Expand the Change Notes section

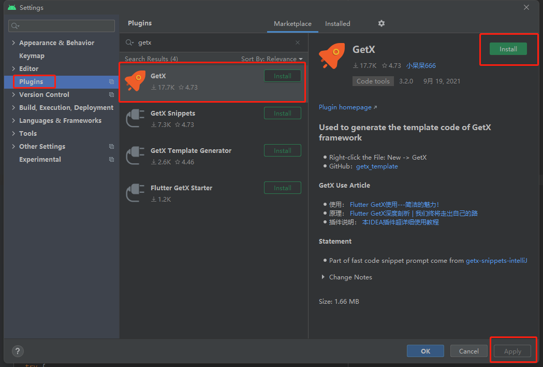pyautogui.click(x=323, y=277)
